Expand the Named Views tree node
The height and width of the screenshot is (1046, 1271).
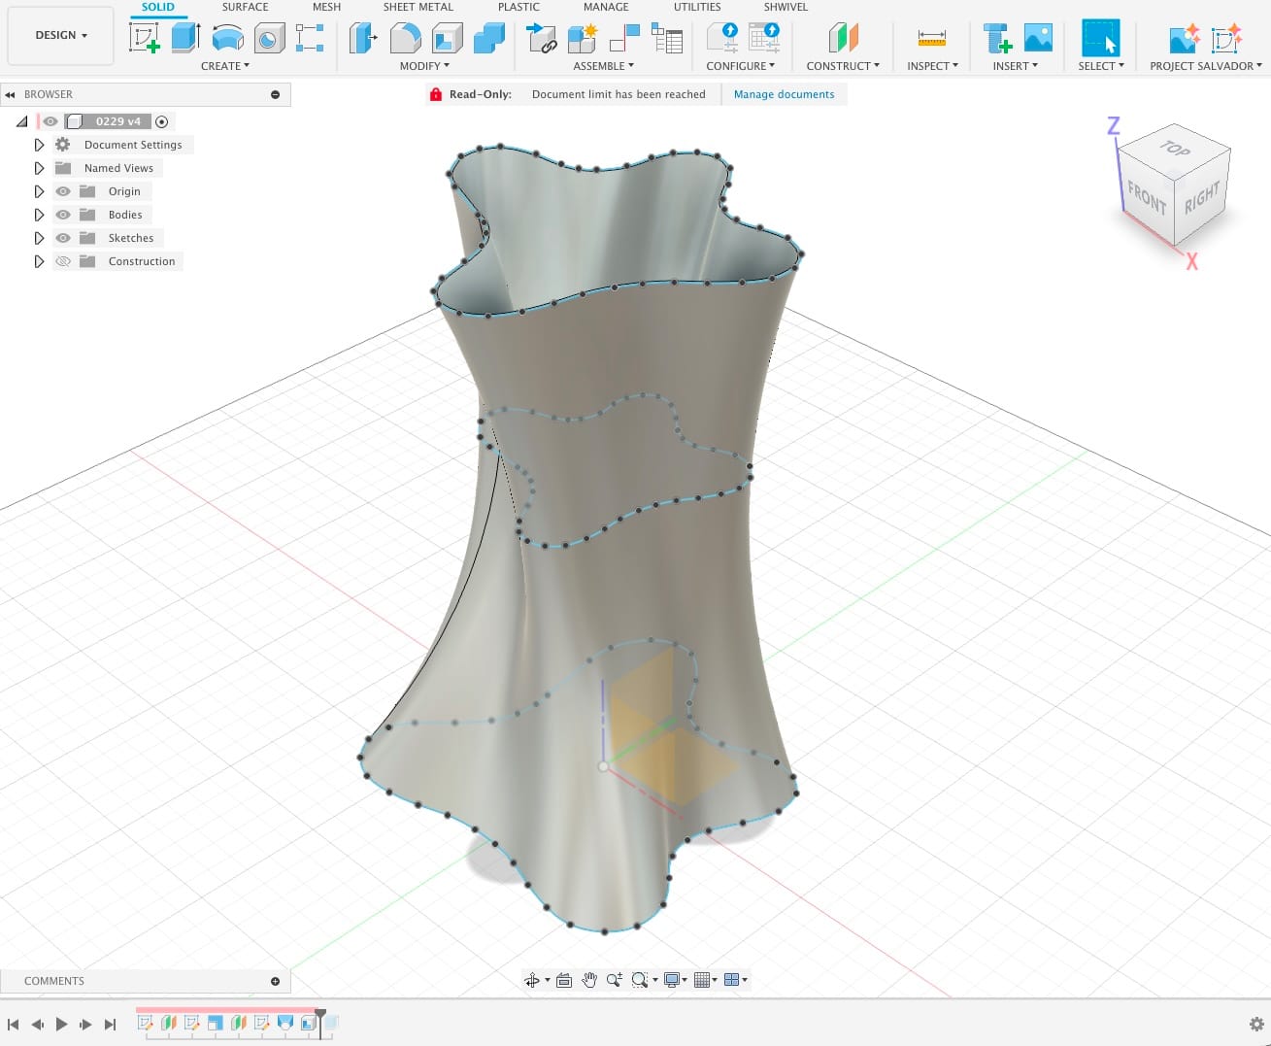click(39, 168)
